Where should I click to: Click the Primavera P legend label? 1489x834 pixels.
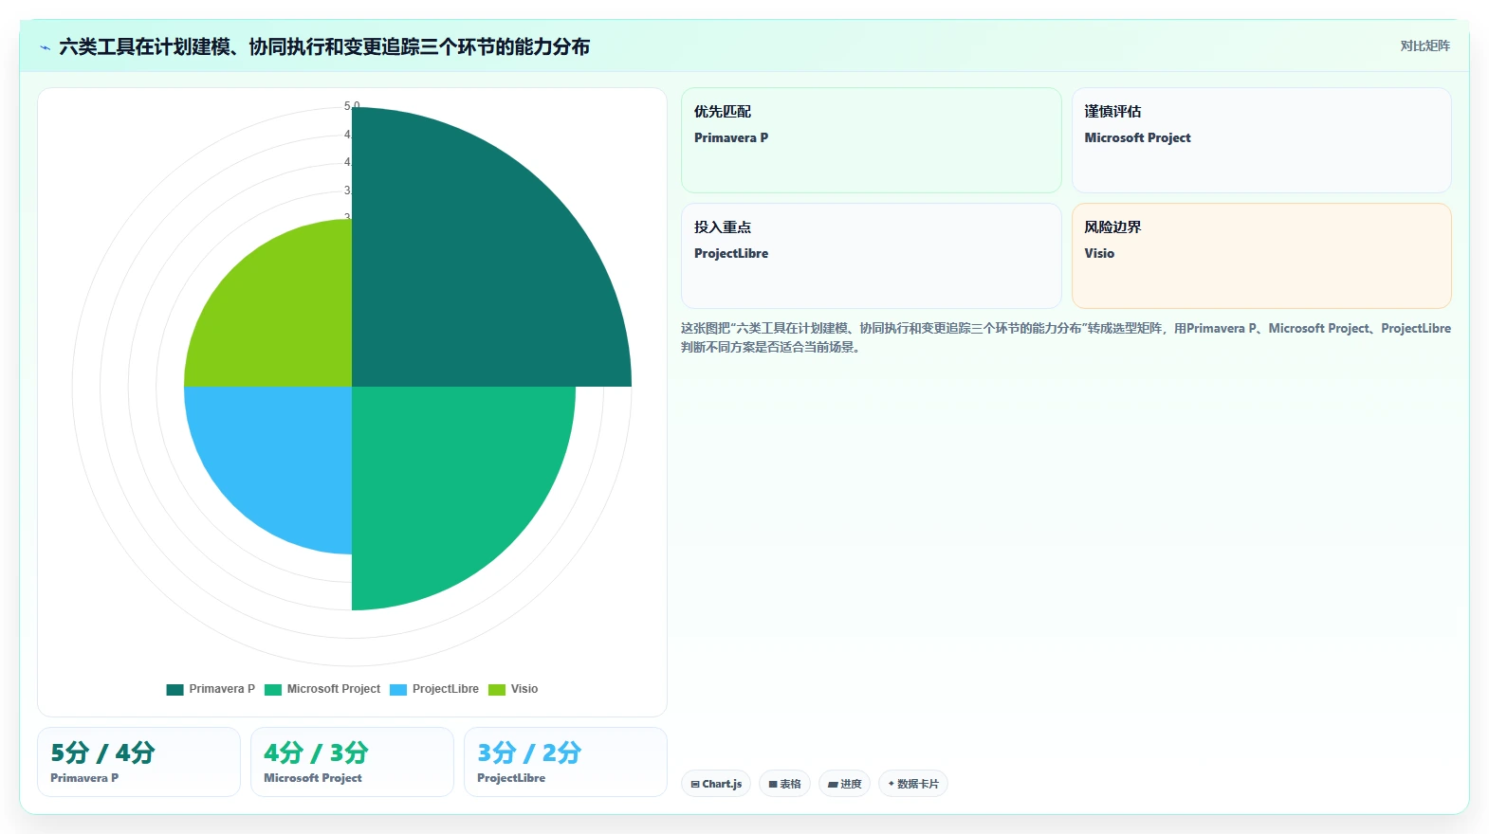point(222,689)
